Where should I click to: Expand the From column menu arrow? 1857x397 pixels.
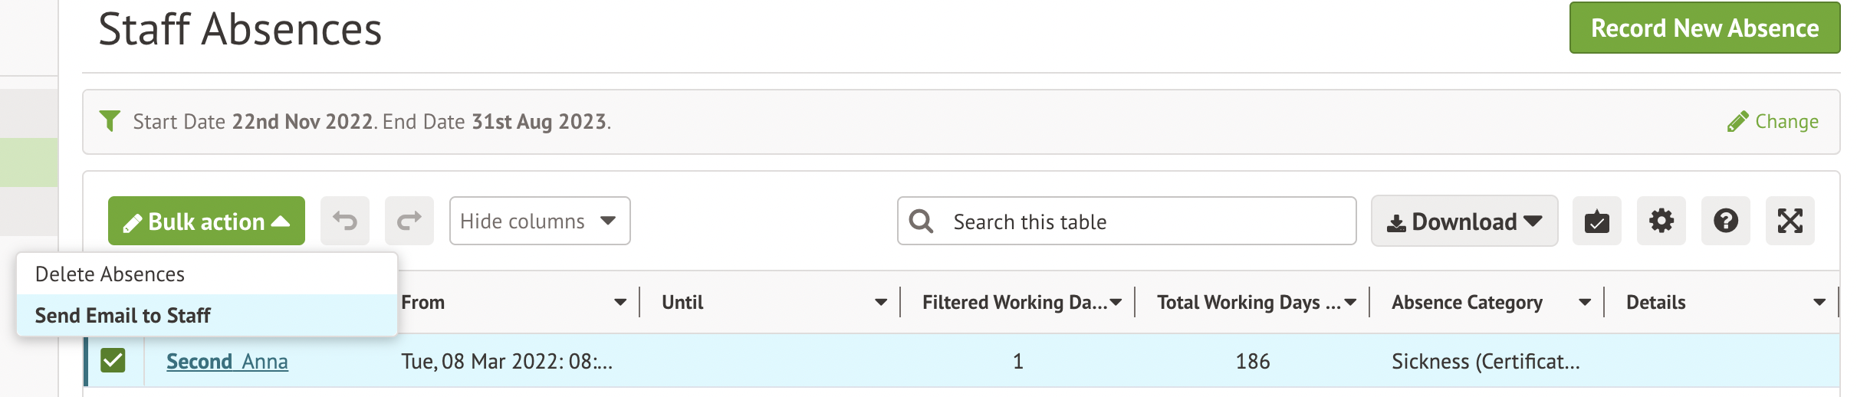[620, 303]
